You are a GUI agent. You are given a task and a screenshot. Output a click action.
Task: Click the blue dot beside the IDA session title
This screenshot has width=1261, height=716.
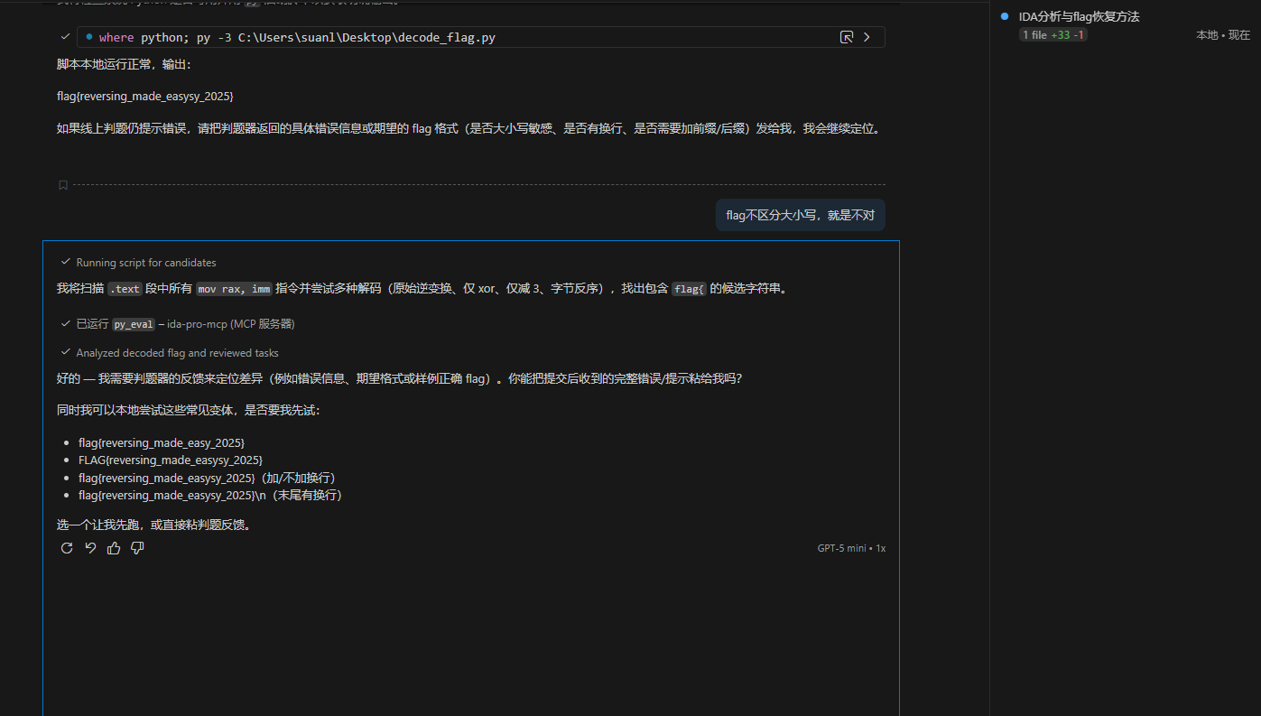[1005, 16]
